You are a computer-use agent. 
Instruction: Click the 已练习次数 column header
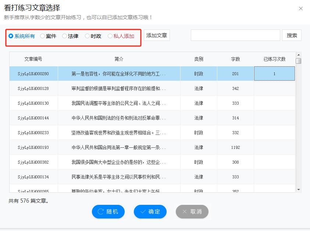pos(274,59)
